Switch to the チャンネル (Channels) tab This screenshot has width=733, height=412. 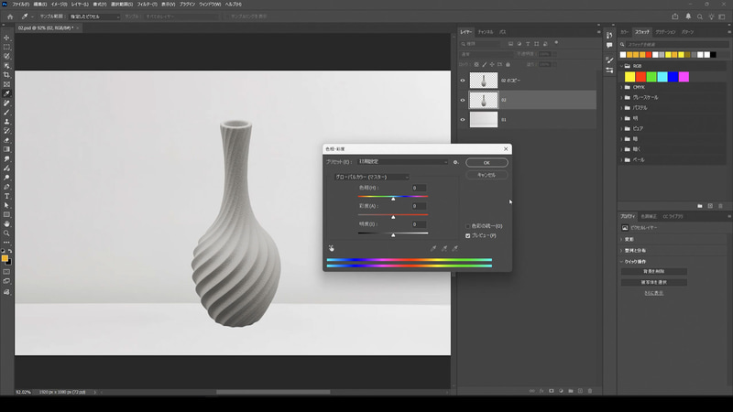point(487,32)
